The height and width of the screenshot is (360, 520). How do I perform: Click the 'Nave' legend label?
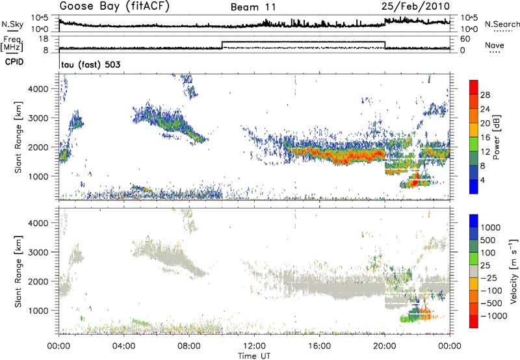click(495, 45)
